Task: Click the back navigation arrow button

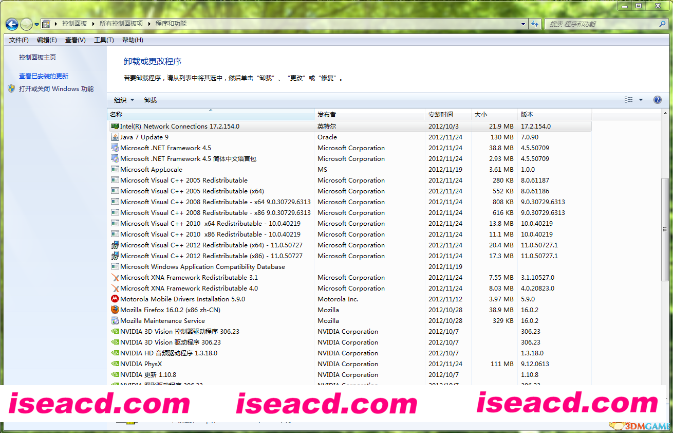Action: [x=12, y=24]
